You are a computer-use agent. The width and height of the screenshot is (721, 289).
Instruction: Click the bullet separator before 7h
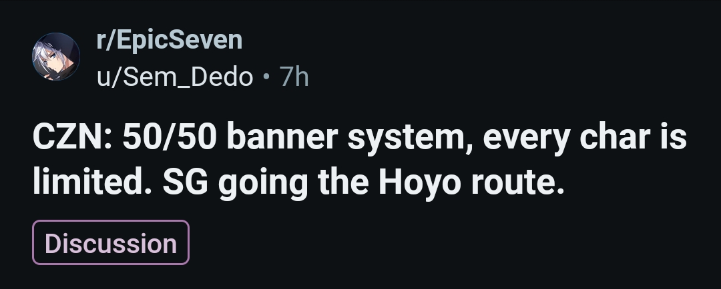(x=266, y=77)
